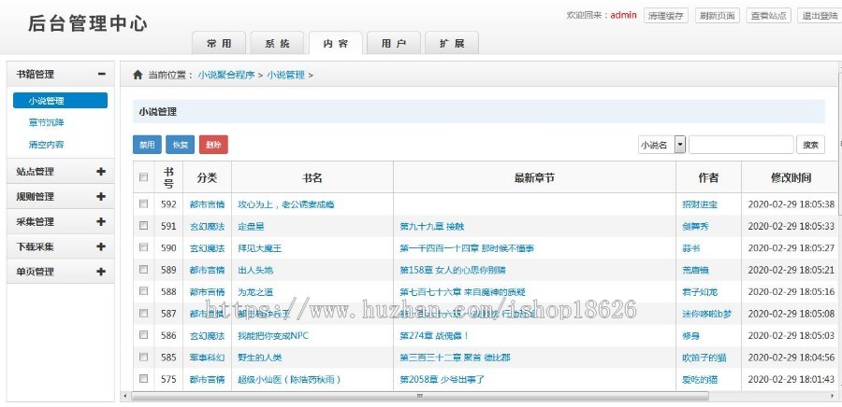The width and height of the screenshot is (842, 407).
Task: Collapse 书籍管理 section with minus icon
Action: coord(101,75)
